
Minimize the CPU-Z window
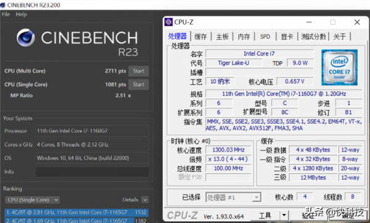[x=309, y=22]
